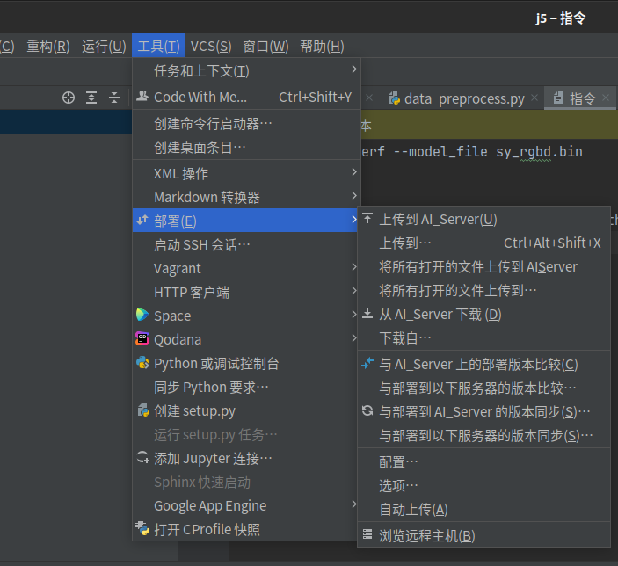This screenshot has width=618, height=566.
Task: Click the document icon on 指令 tab
Action: pos(558,98)
